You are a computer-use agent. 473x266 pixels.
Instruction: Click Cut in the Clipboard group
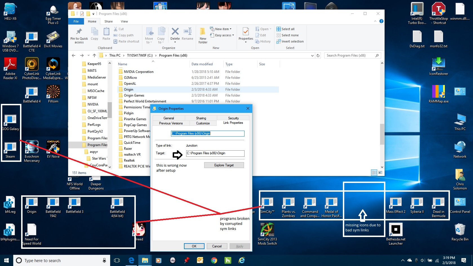tap(119, 29)
